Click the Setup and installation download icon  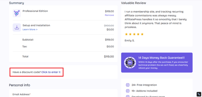click(17, 27)
